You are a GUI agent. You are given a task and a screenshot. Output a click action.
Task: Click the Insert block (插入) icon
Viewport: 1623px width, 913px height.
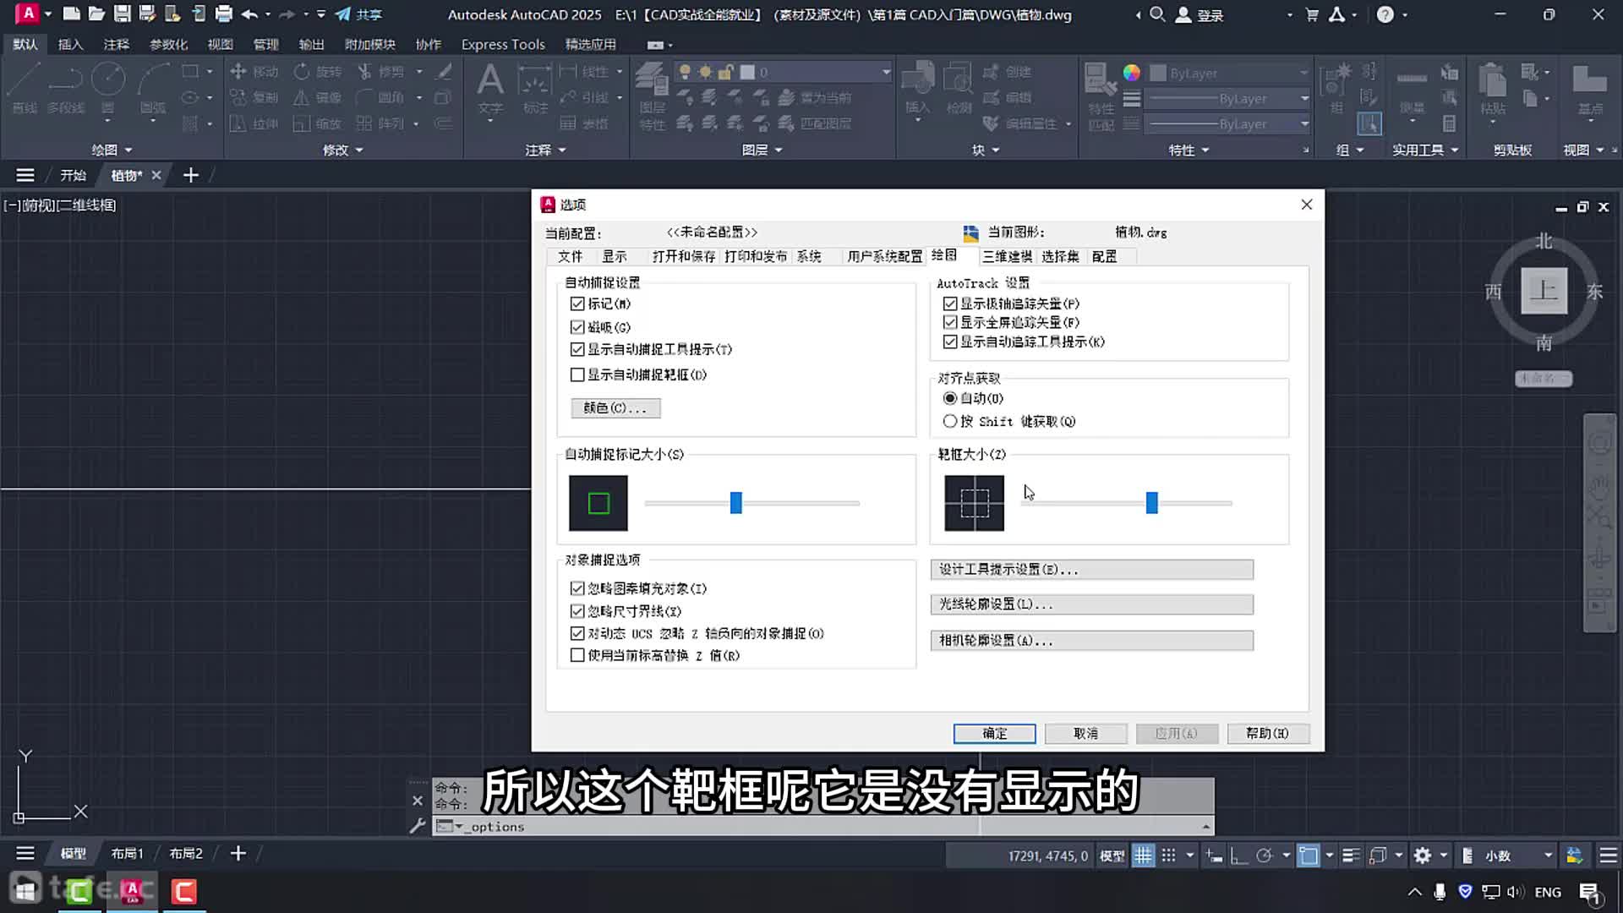click(918, 89)
